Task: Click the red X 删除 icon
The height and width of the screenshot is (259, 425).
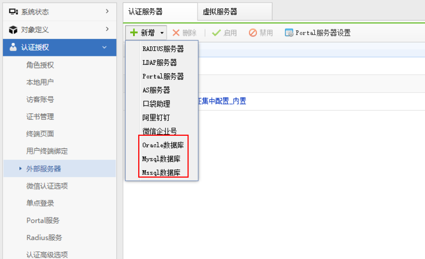Action: click(x=176, y=33)
